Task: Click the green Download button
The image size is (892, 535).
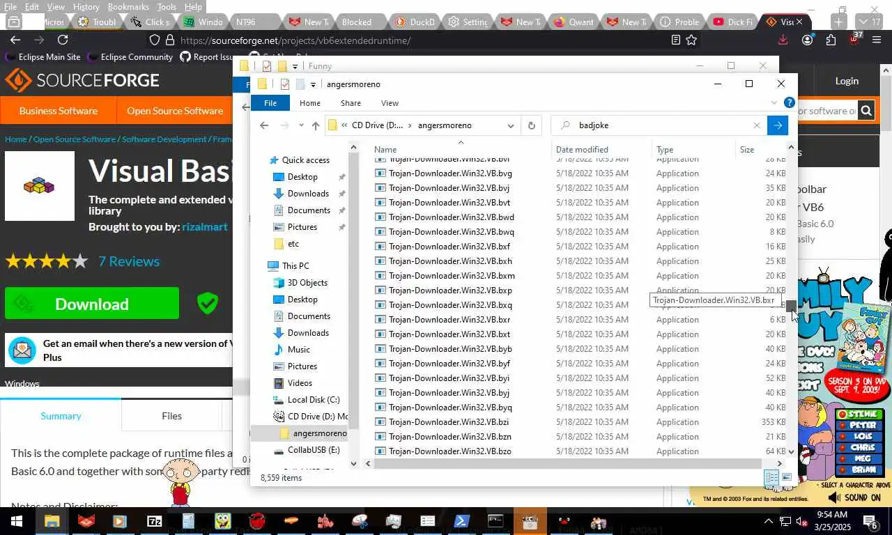Action: 92,304
